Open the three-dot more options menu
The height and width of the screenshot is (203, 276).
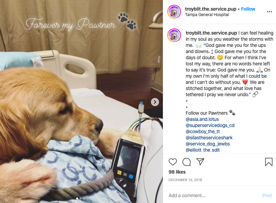click(269, 12)
